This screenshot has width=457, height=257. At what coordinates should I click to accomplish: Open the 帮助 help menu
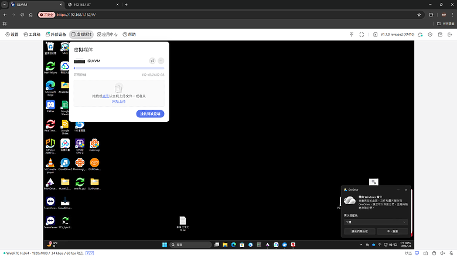click(x=129, y=35)
